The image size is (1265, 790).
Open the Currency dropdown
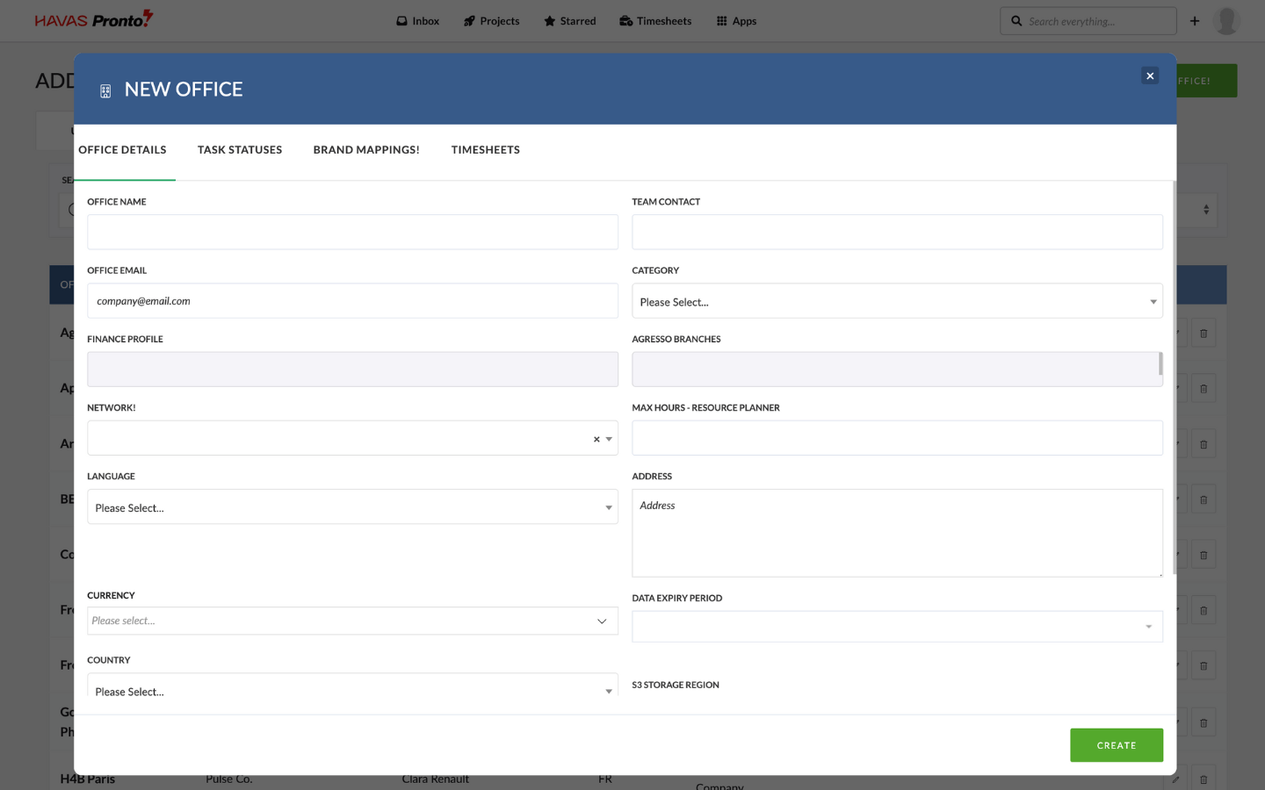tap(352, 621)
